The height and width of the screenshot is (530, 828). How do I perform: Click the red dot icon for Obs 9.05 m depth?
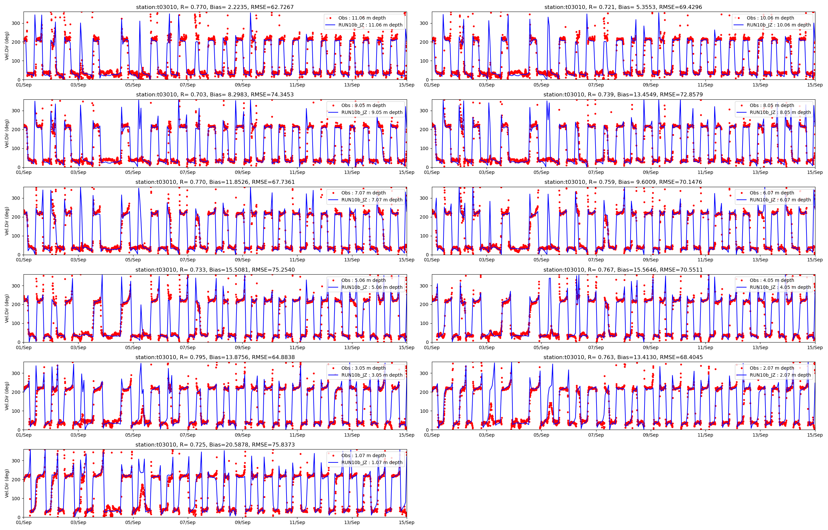click(333, 105)
